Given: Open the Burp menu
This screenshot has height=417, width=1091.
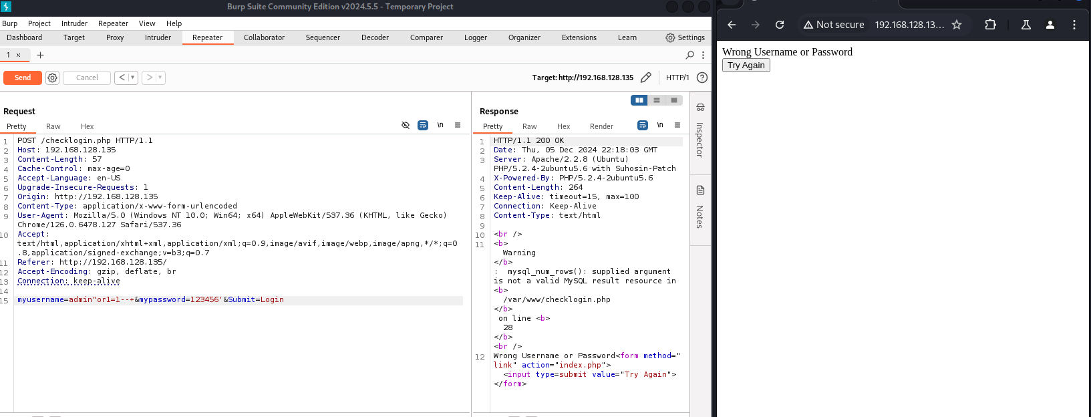Looking at the screenshot, I should click(x=10, y=23).
